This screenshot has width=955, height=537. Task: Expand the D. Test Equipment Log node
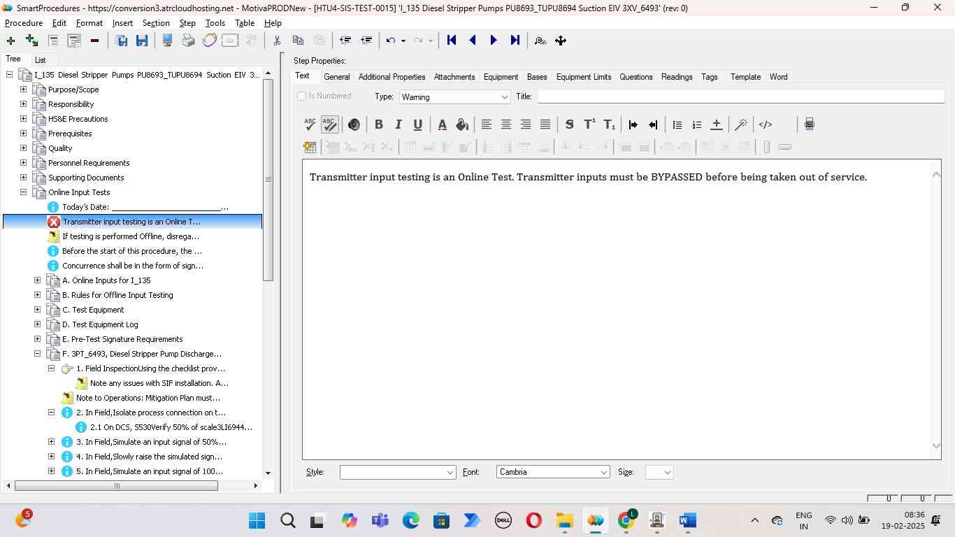pos(37,324)
